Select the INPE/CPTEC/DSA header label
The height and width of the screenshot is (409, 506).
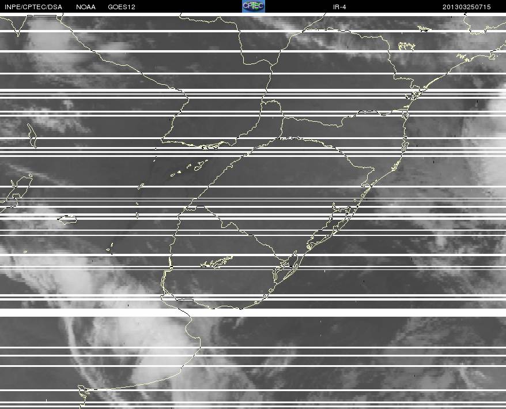(x=33, y=7)
